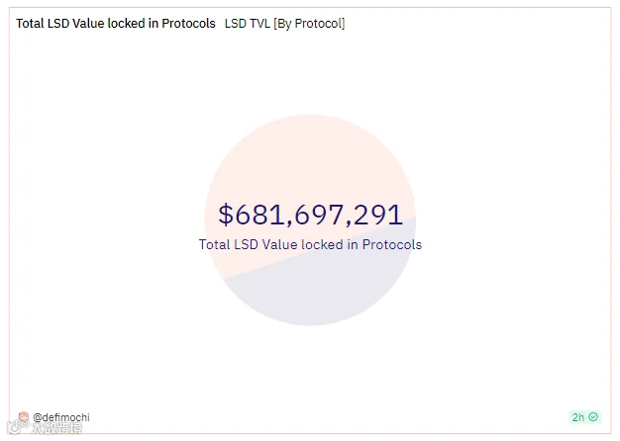Click the caption beneath the dollar counter
Screen dimensions: 620x441
pos(310,245)
